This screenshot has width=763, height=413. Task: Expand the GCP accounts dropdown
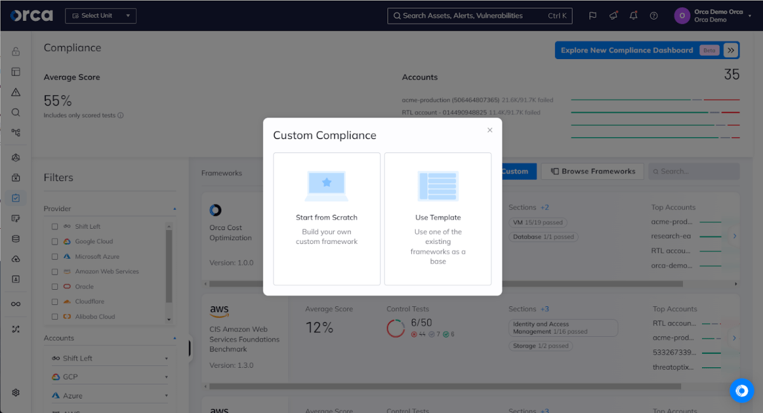[x=110, y=377]
